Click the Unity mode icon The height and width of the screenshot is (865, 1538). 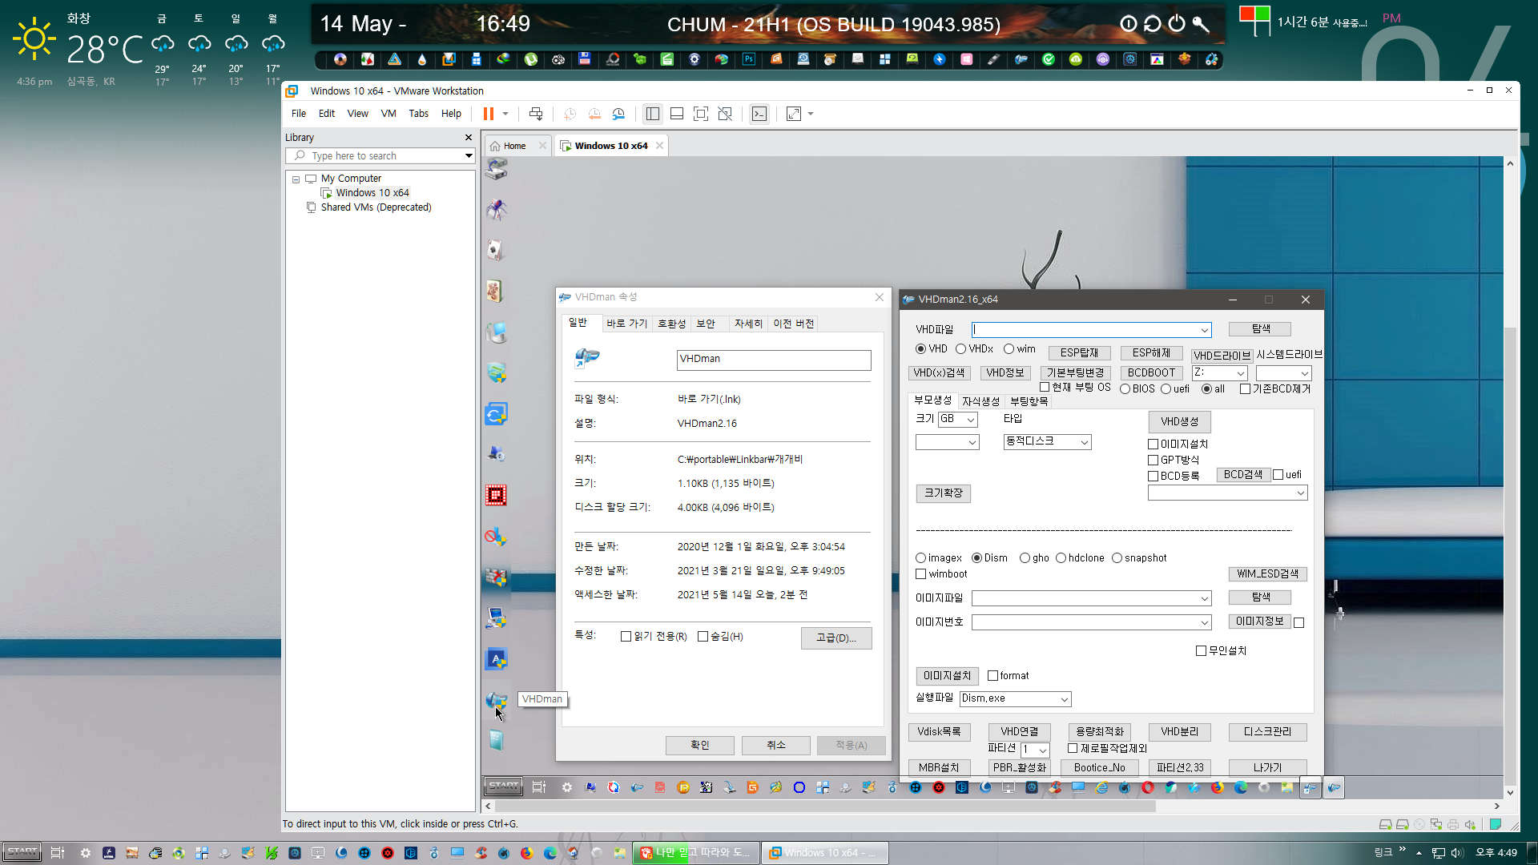[x=725, y=114]
